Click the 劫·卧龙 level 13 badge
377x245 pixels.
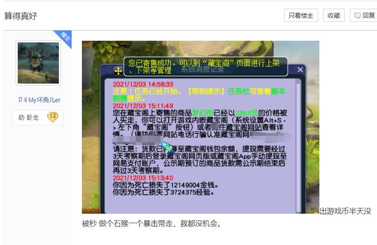pyautogui.click(x=38, y=117)
